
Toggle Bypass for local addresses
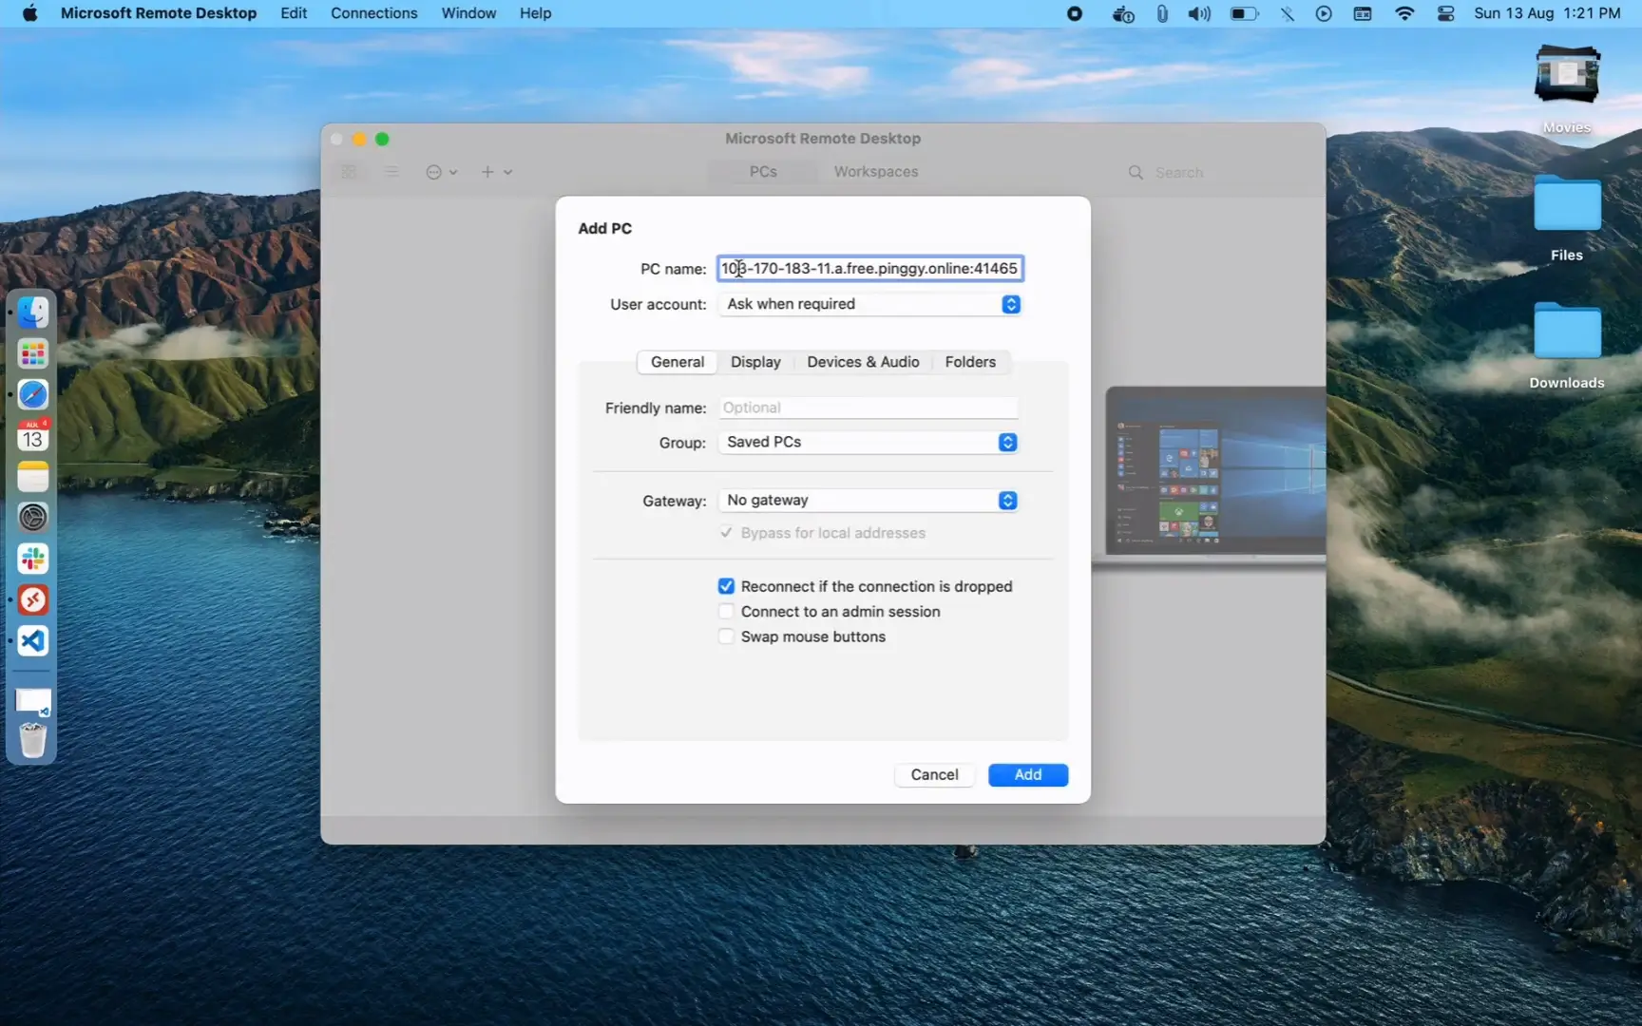(x=726, y=533)
